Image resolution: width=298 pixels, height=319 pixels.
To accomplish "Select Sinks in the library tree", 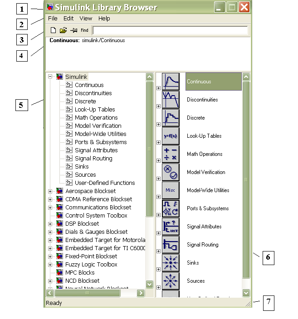I will tap(82, 166).
